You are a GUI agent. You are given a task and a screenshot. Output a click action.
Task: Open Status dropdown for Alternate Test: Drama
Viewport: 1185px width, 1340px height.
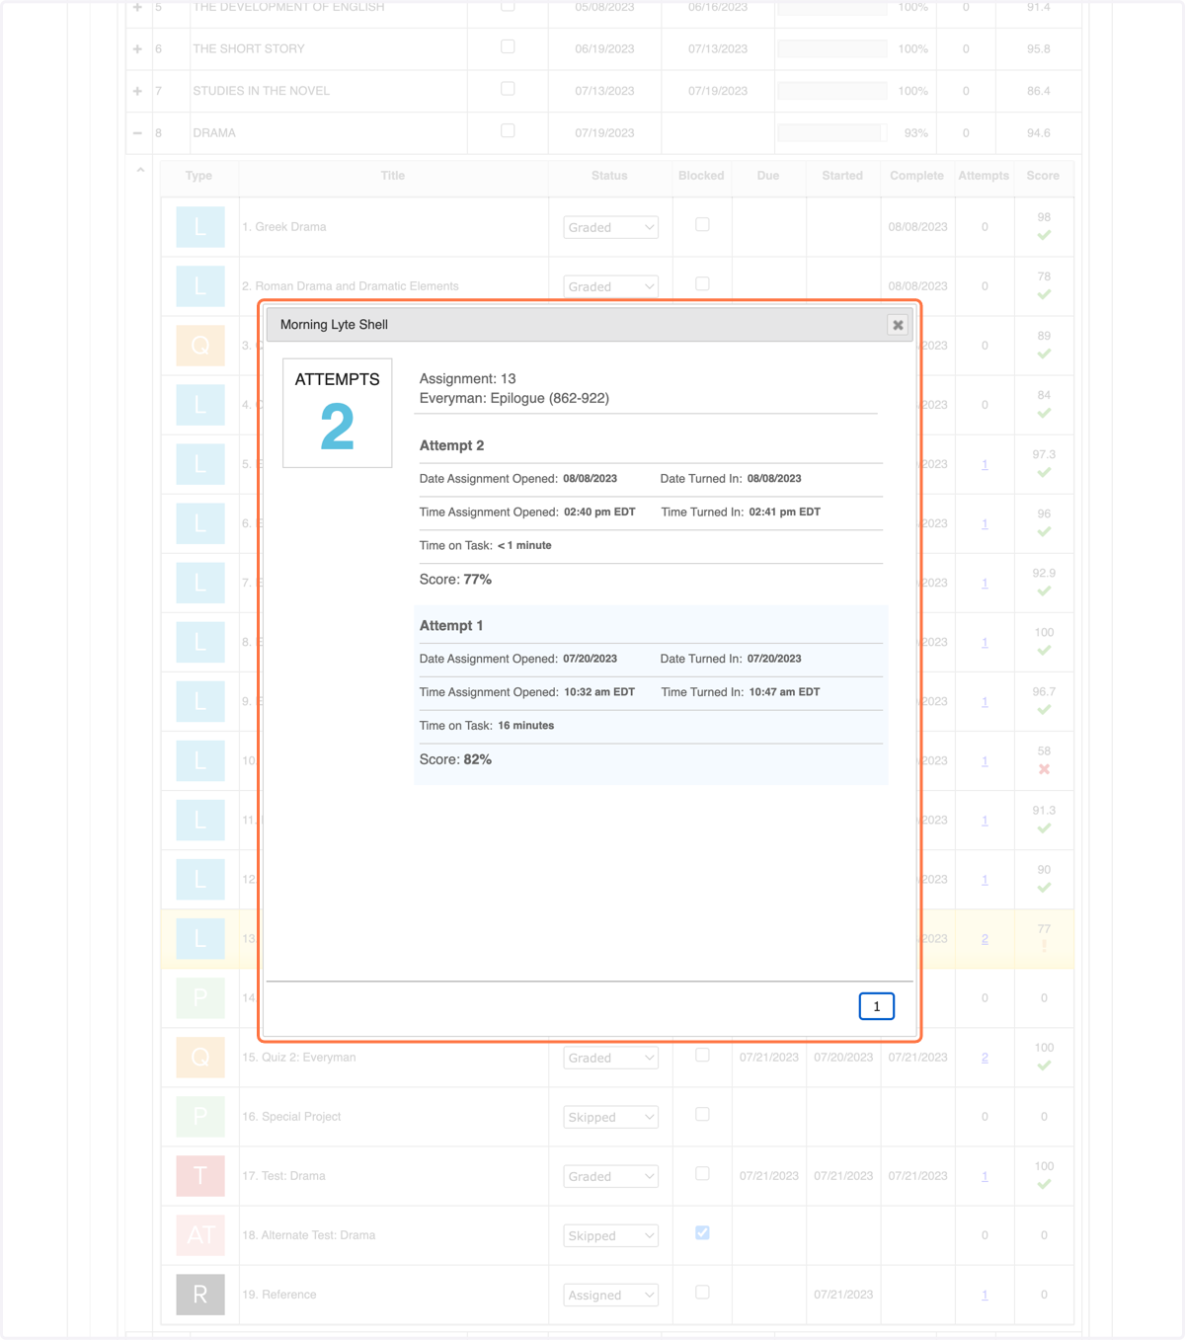[611, 1235]
